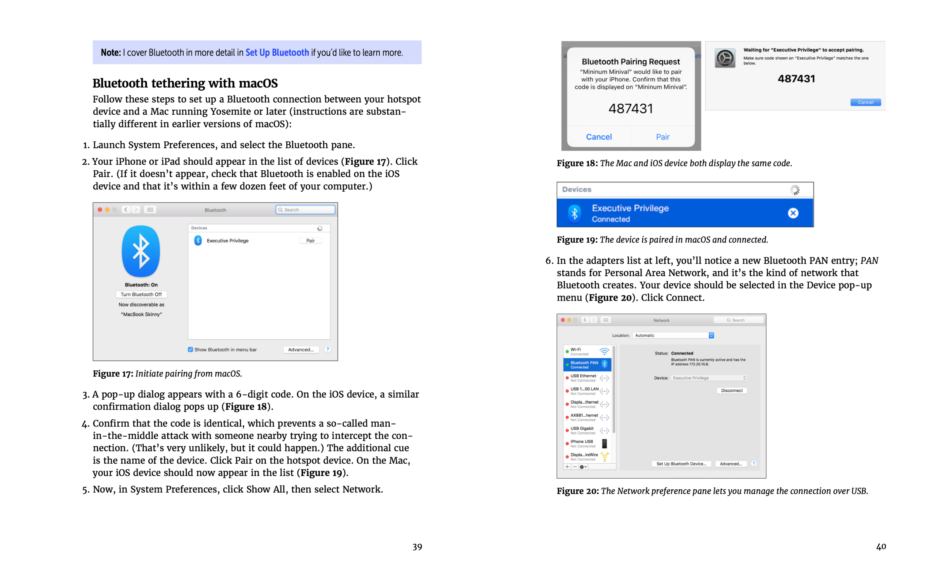
Task: Click the minus icon below network services list
Action: [574, 467]
